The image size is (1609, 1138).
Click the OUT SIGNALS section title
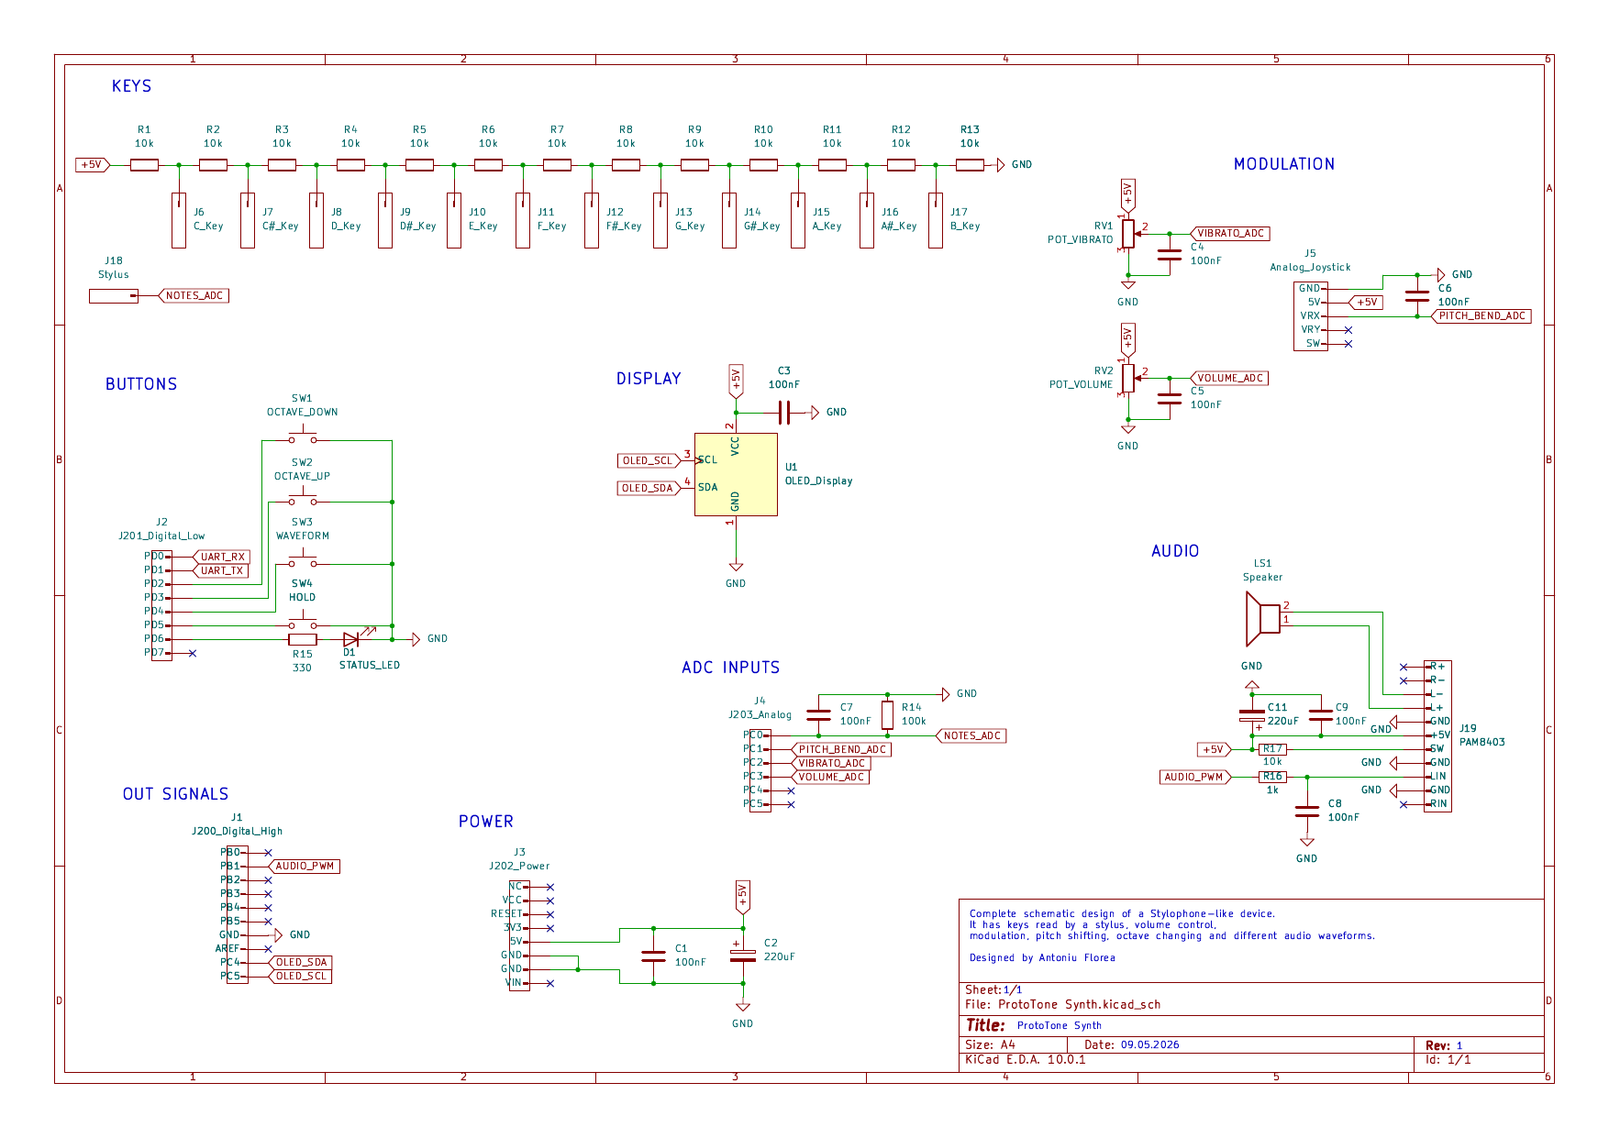175,794
